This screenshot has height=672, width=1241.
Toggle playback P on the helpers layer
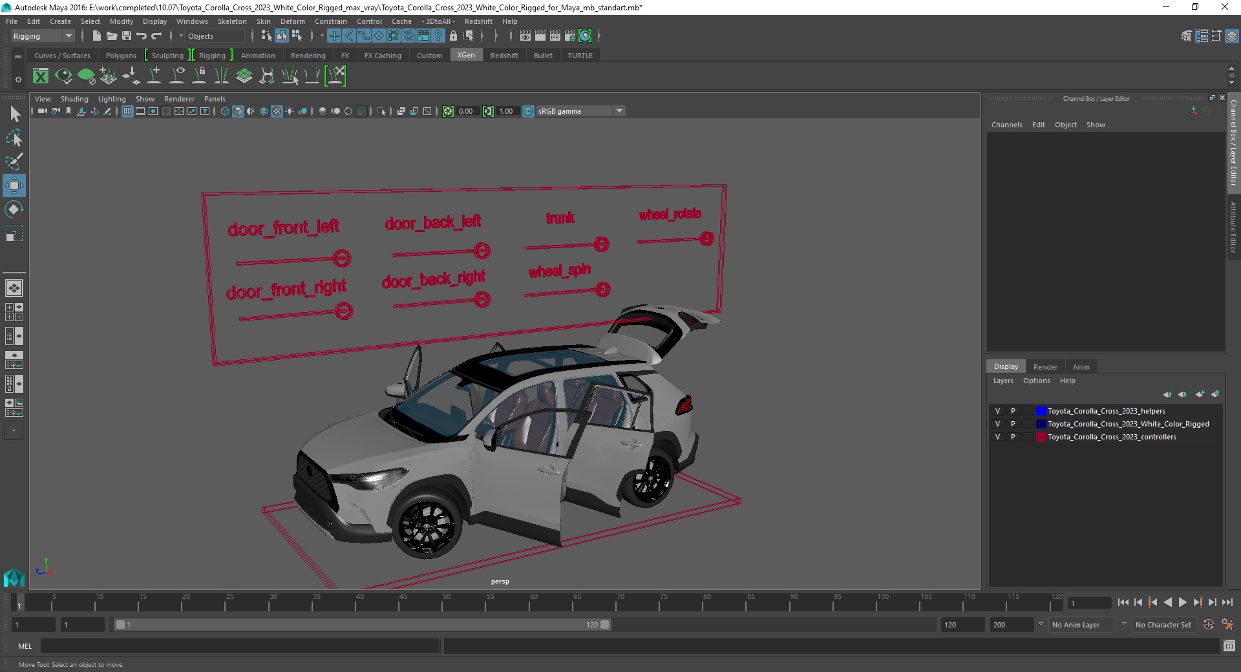pos(1013,411)
